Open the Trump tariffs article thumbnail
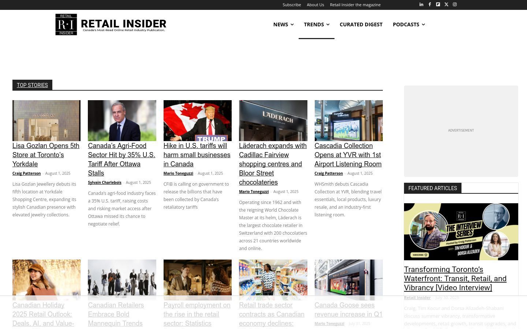527x329 pixels. 198,121
